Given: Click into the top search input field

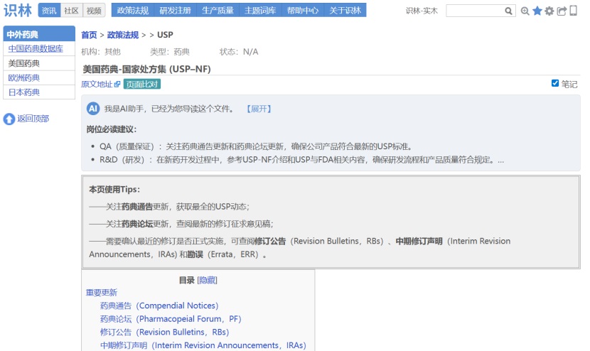Looking at the screenshot, I should 474,11.
